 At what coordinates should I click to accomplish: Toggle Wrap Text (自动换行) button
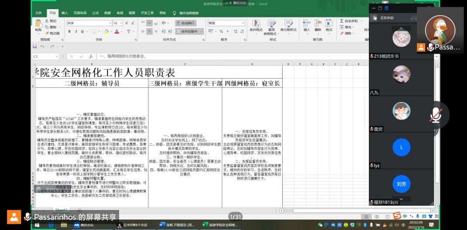coord(185,23)
